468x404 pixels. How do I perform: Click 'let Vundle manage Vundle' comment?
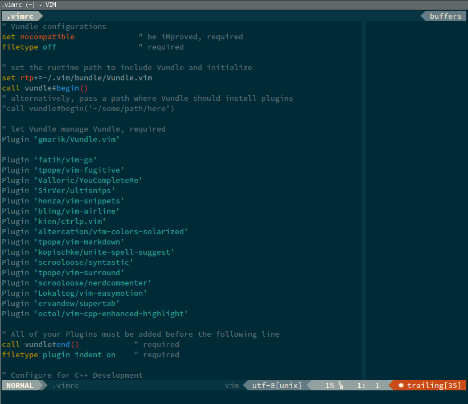pos(84,129)
